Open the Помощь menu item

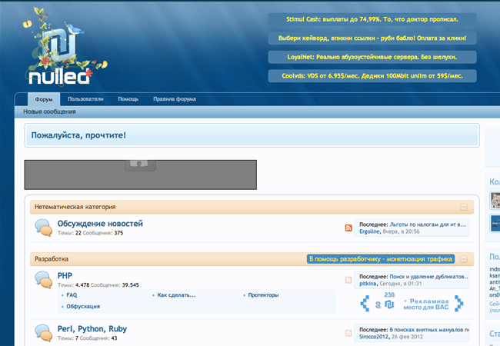click(x=128, y=99)
